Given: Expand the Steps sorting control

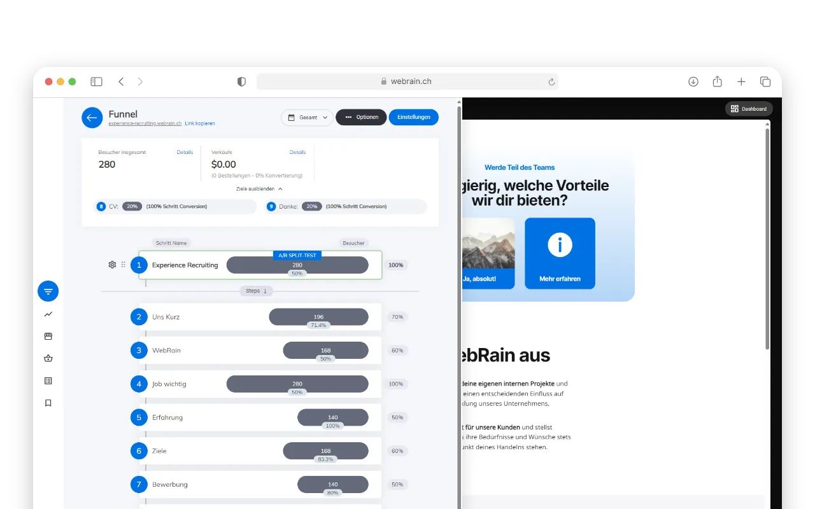Looking at the screenshot, I should pos(256,290).
